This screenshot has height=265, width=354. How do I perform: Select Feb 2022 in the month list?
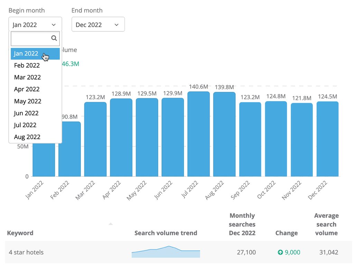[x=35, y=65]
